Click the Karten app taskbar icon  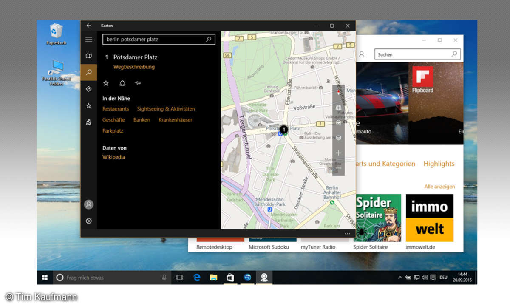click(x=264, y=278)
